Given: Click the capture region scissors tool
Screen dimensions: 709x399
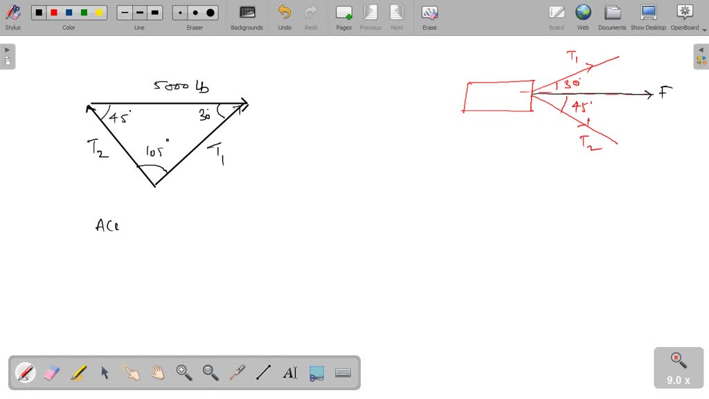Looking at the screenshot, I should (x=316, y=373).
